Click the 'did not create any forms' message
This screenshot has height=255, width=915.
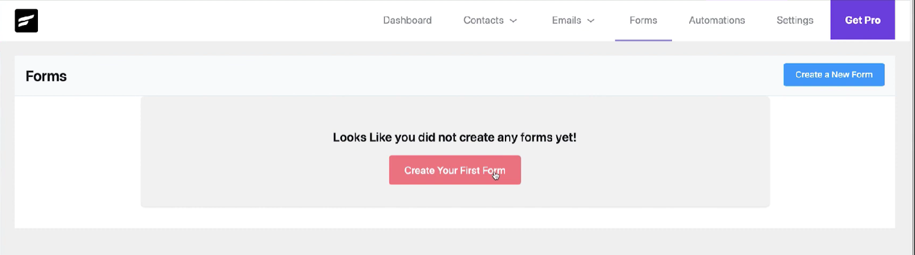[x=455, y=137]
